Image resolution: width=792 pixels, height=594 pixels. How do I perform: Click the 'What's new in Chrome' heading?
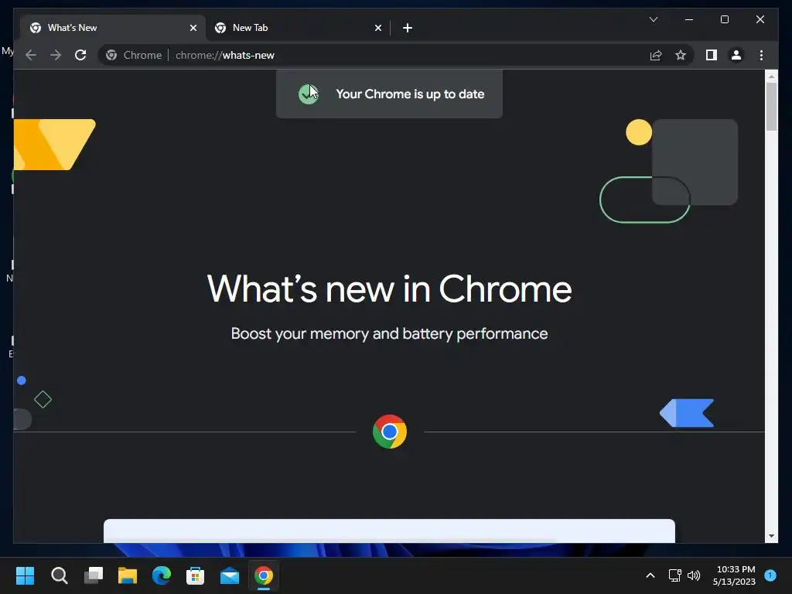point(390,289)
